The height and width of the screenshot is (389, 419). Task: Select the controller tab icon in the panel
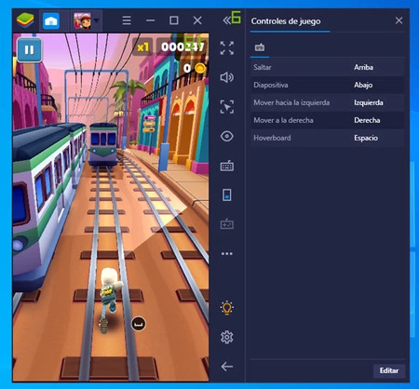point(260,47)
